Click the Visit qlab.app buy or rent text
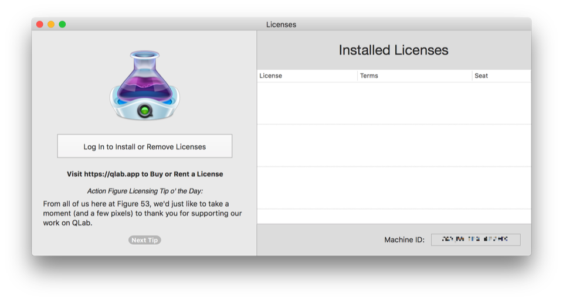563x301 pixels. (x=144, y=174)
